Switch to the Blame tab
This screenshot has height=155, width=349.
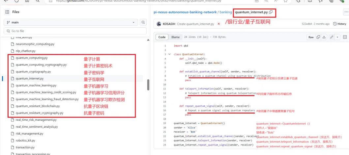tap(175, 37)
